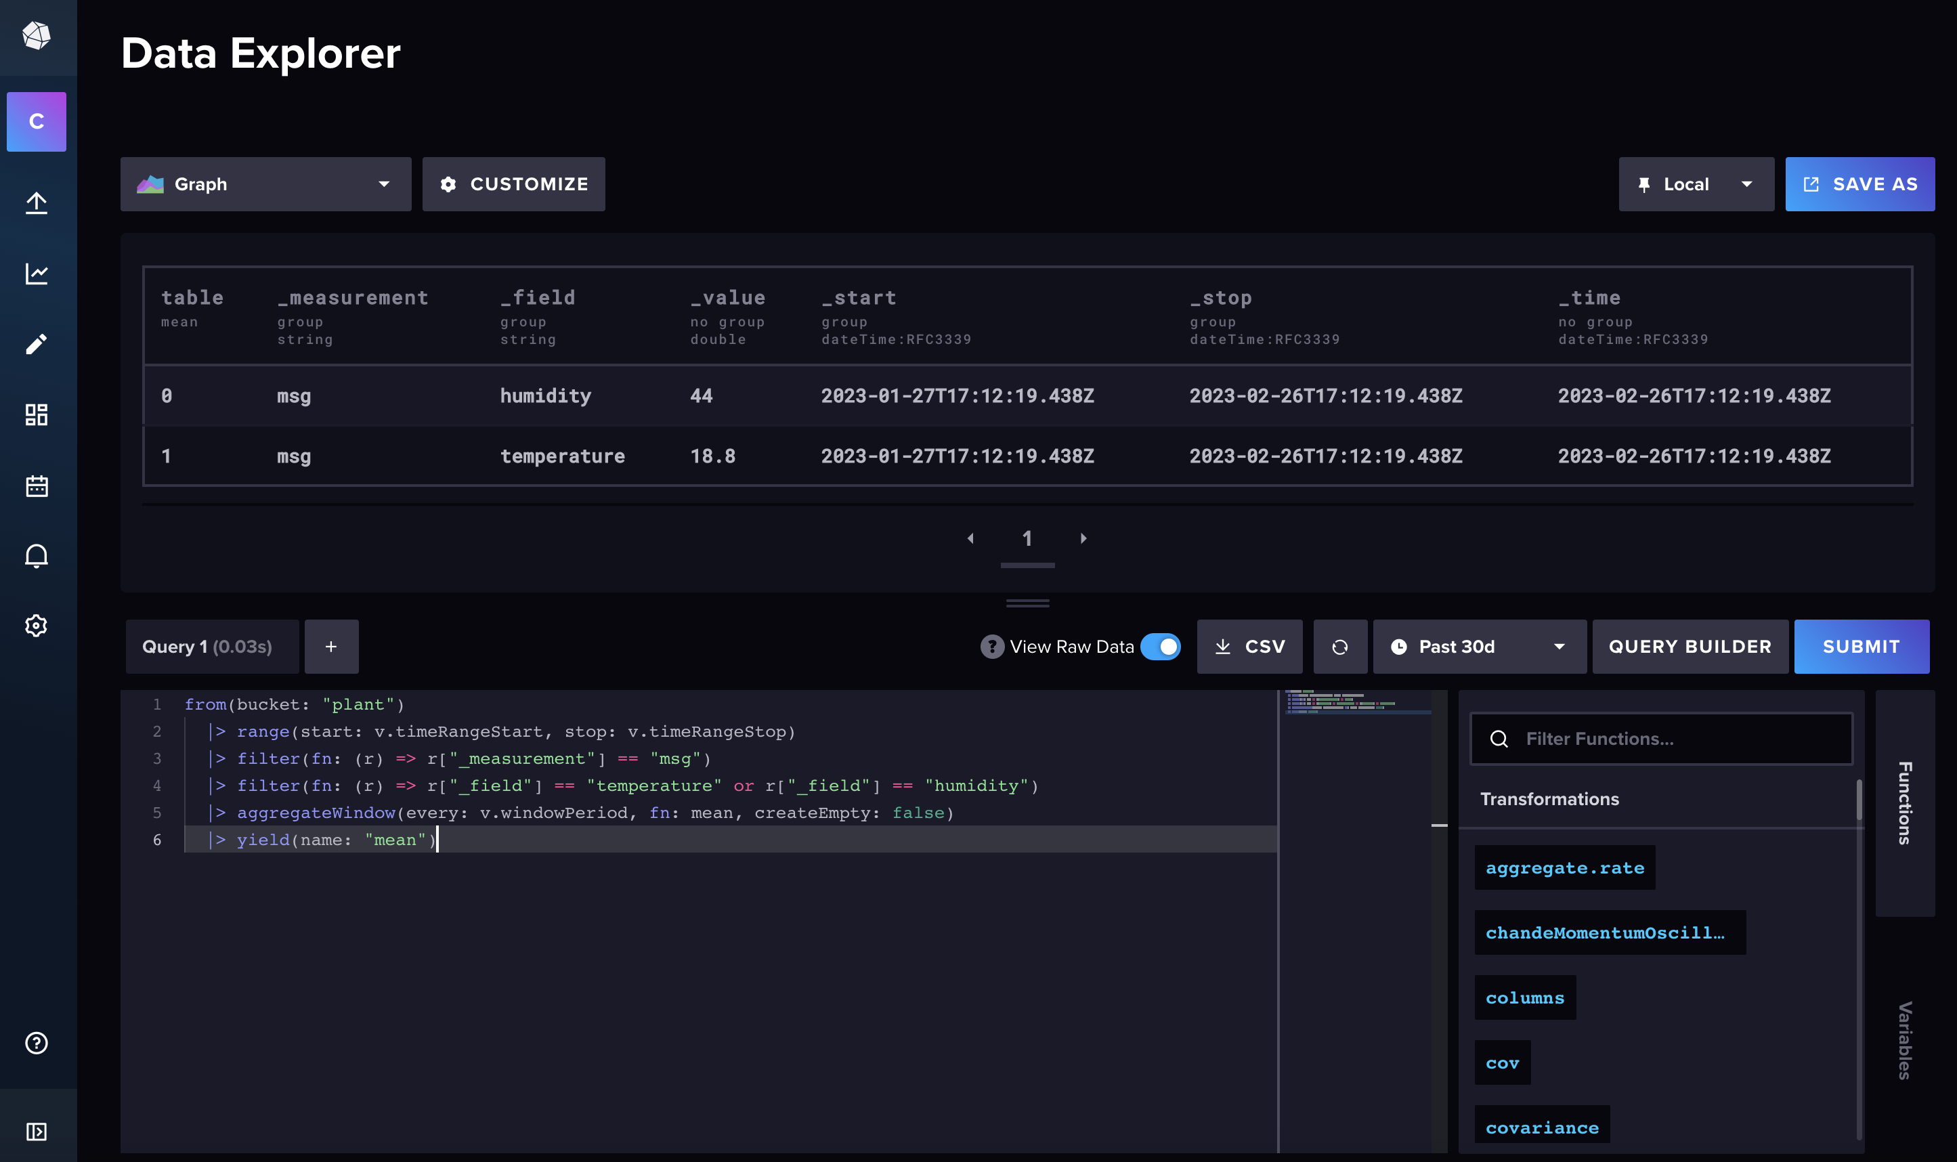Screen dimensions: 1957x1162
Task: Click the refresh query icon
Action: click(1340, 646)
